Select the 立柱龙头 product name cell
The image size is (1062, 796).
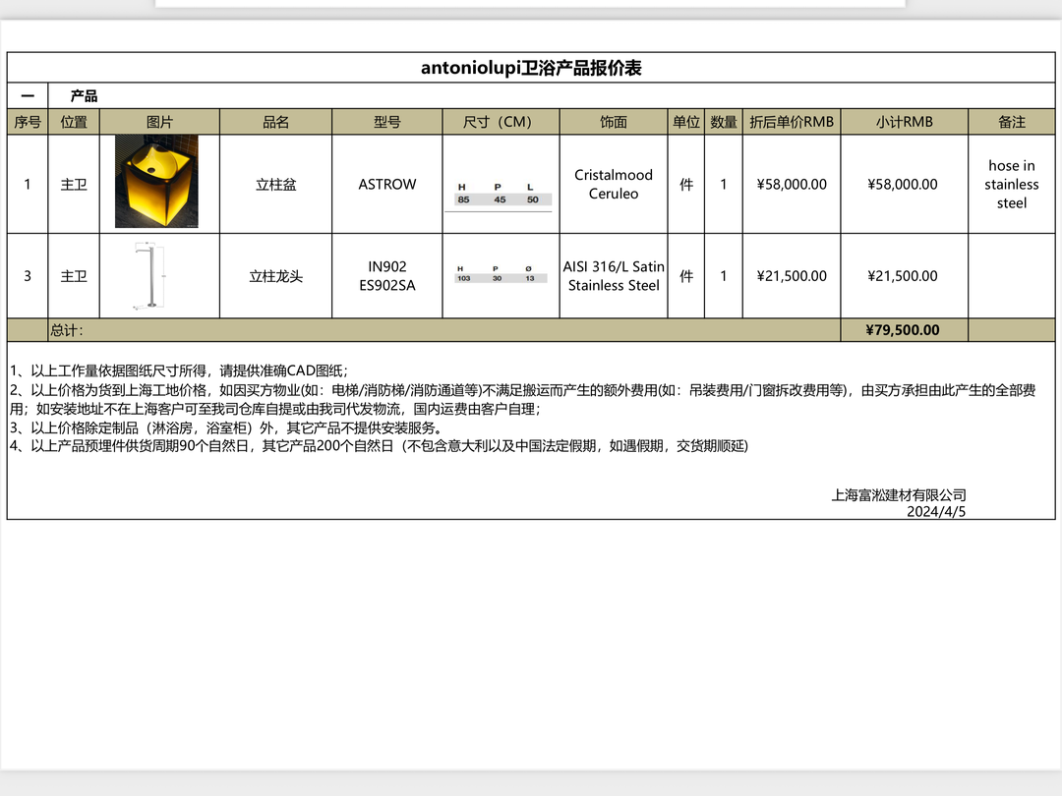(x=275, y=276)
